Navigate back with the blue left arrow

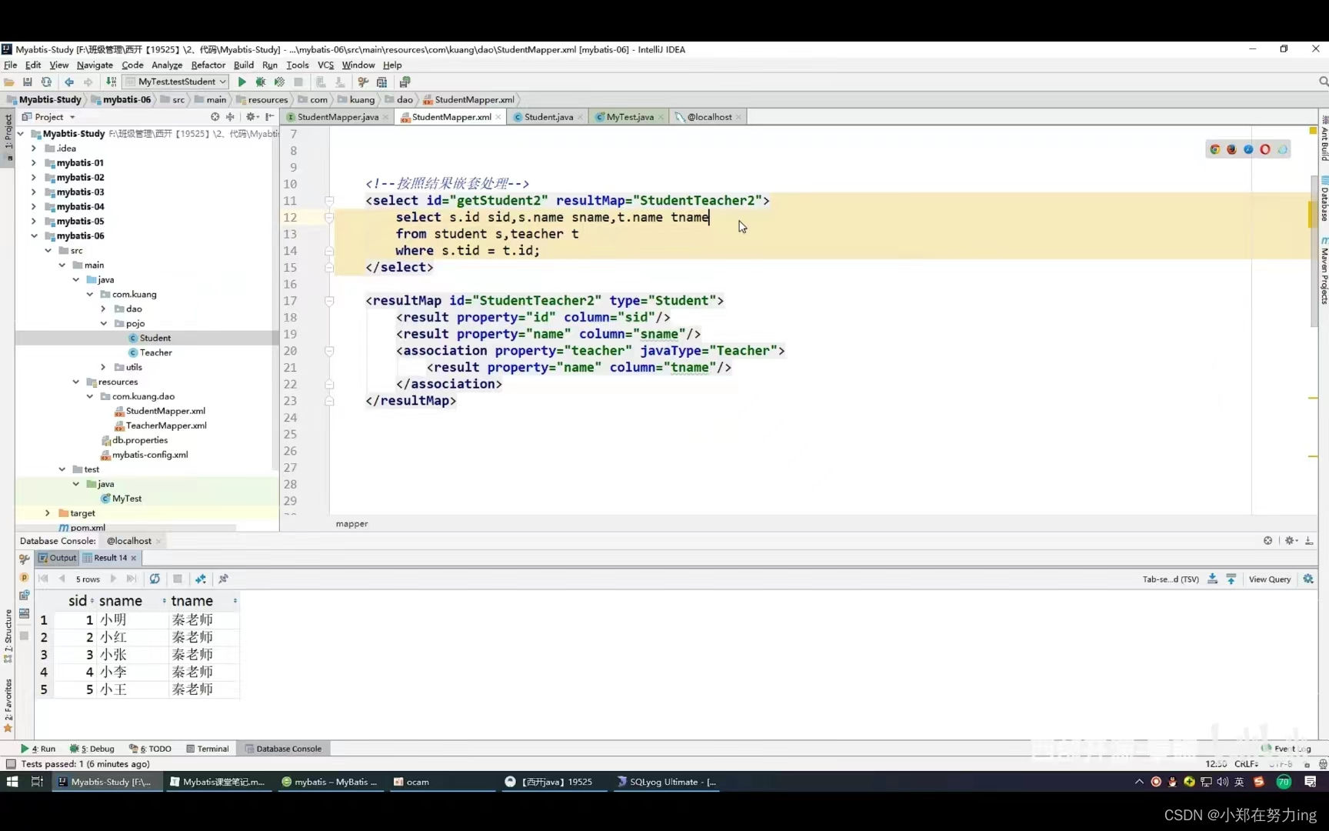(x=69, y=82)
